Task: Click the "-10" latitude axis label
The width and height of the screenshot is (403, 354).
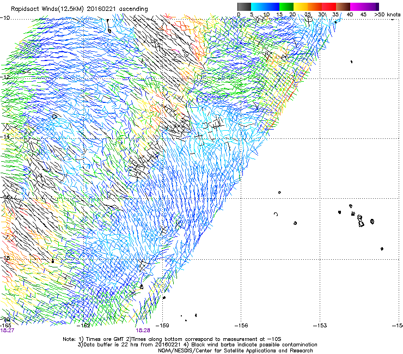Action: point(5,18)
